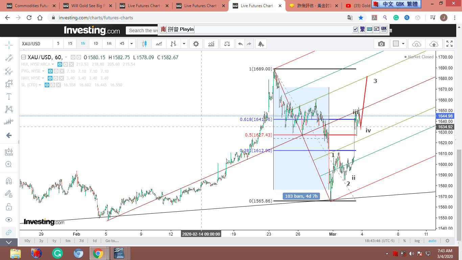Viewport: 462px width, 260px height.
Task: Click the XAU/USD symbol input field
Action: pyautogui.click(x=36, y=44)
